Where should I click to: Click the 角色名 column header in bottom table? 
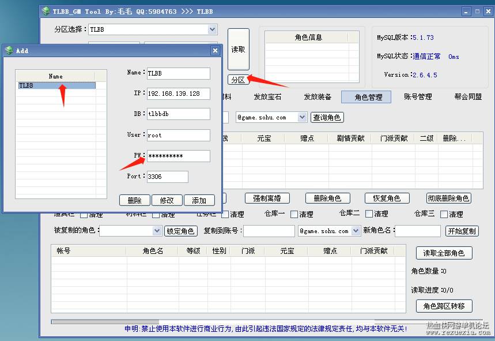pyautogui.click(x=153, y=251)
